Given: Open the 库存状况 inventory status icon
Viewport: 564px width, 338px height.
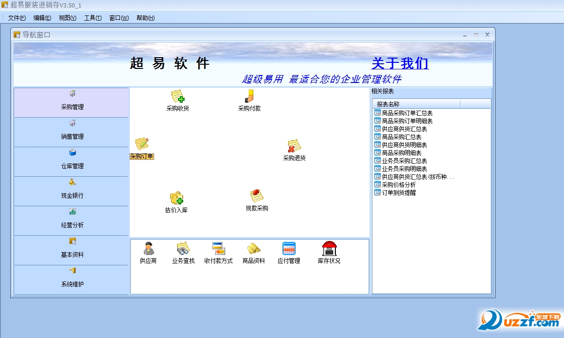Looking at the screenshot, I should pyautogui.click(x=329, y=253).
